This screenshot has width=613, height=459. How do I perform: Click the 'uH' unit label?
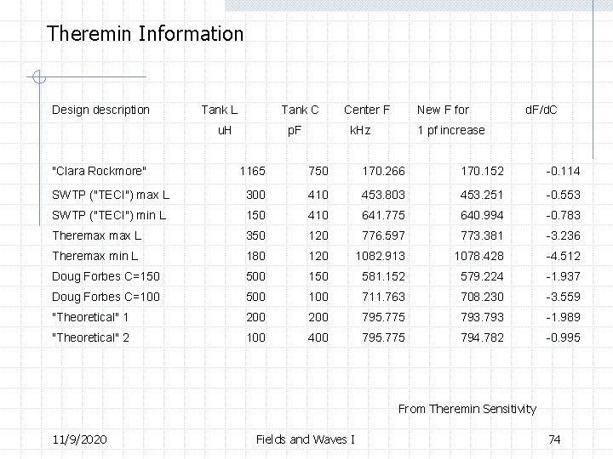(x=225, y=130)
